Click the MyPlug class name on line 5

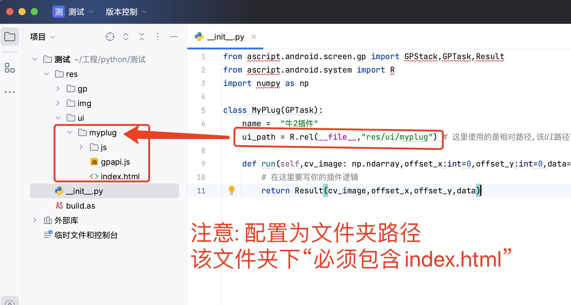pos(266,110)
